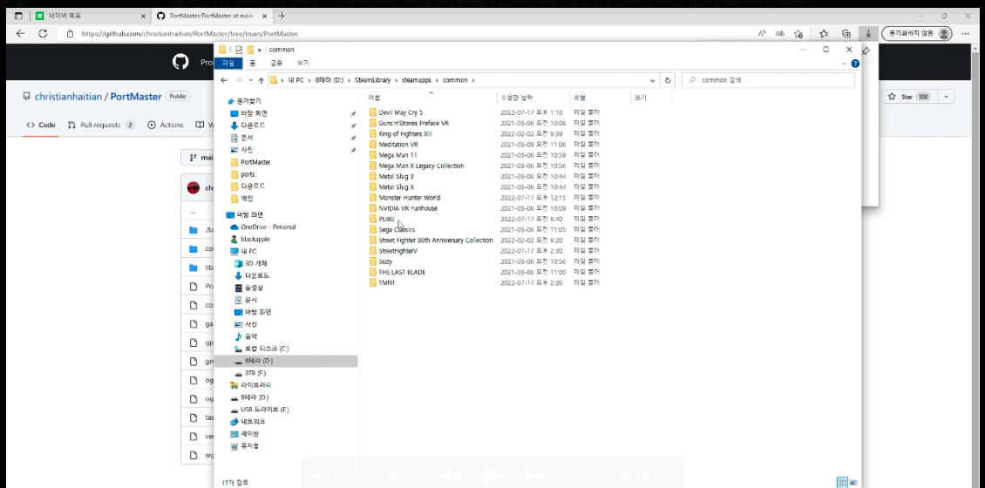Open Customize Quick Access Toolbar dropdown
The height and width of the screenshot is (488, 985).
[260, 50]
